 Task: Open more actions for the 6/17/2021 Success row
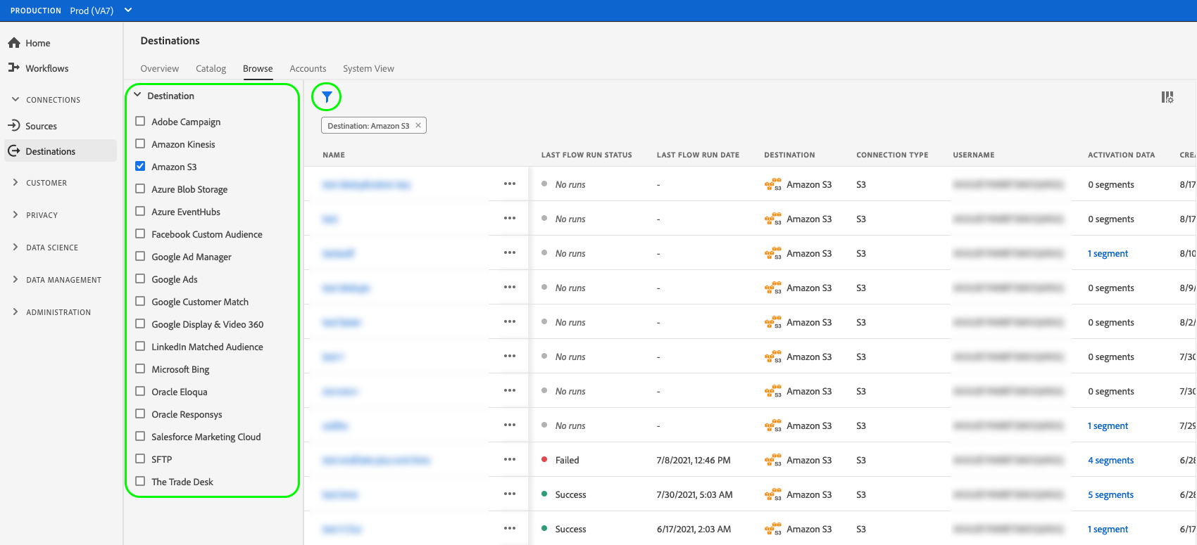click(510, 528)
